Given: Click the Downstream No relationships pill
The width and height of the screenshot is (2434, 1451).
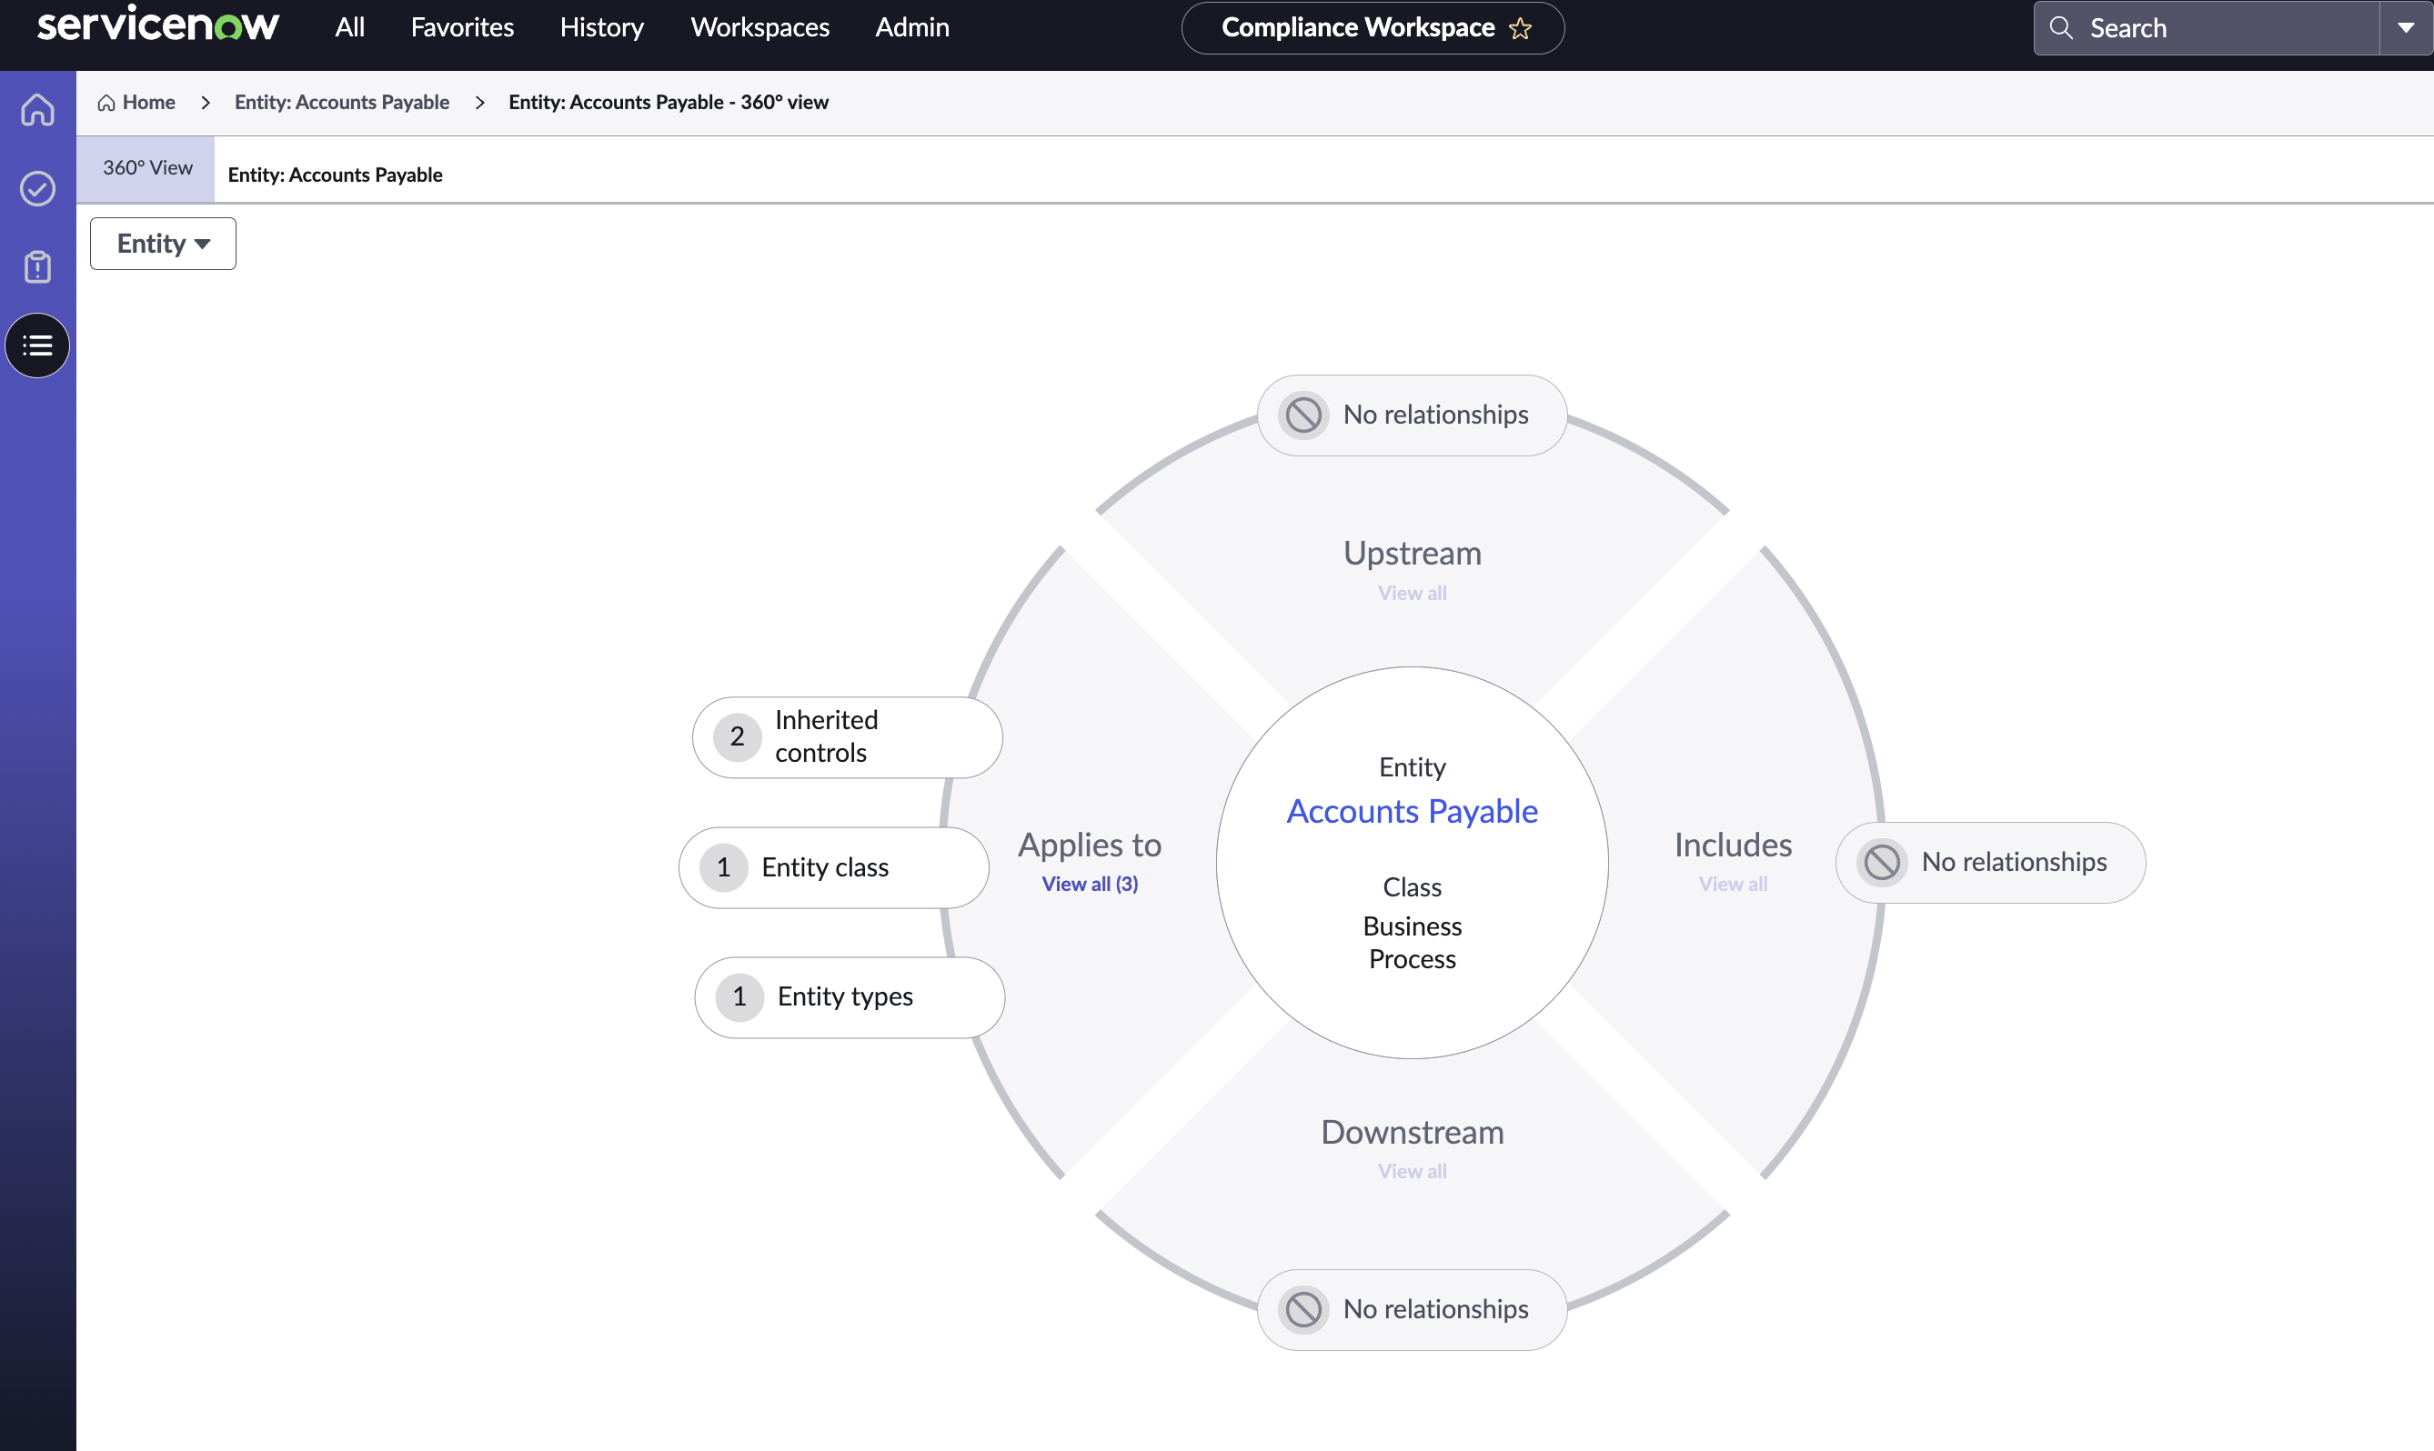Looking at the screenshot, I should click(x=1412, y=1310).
